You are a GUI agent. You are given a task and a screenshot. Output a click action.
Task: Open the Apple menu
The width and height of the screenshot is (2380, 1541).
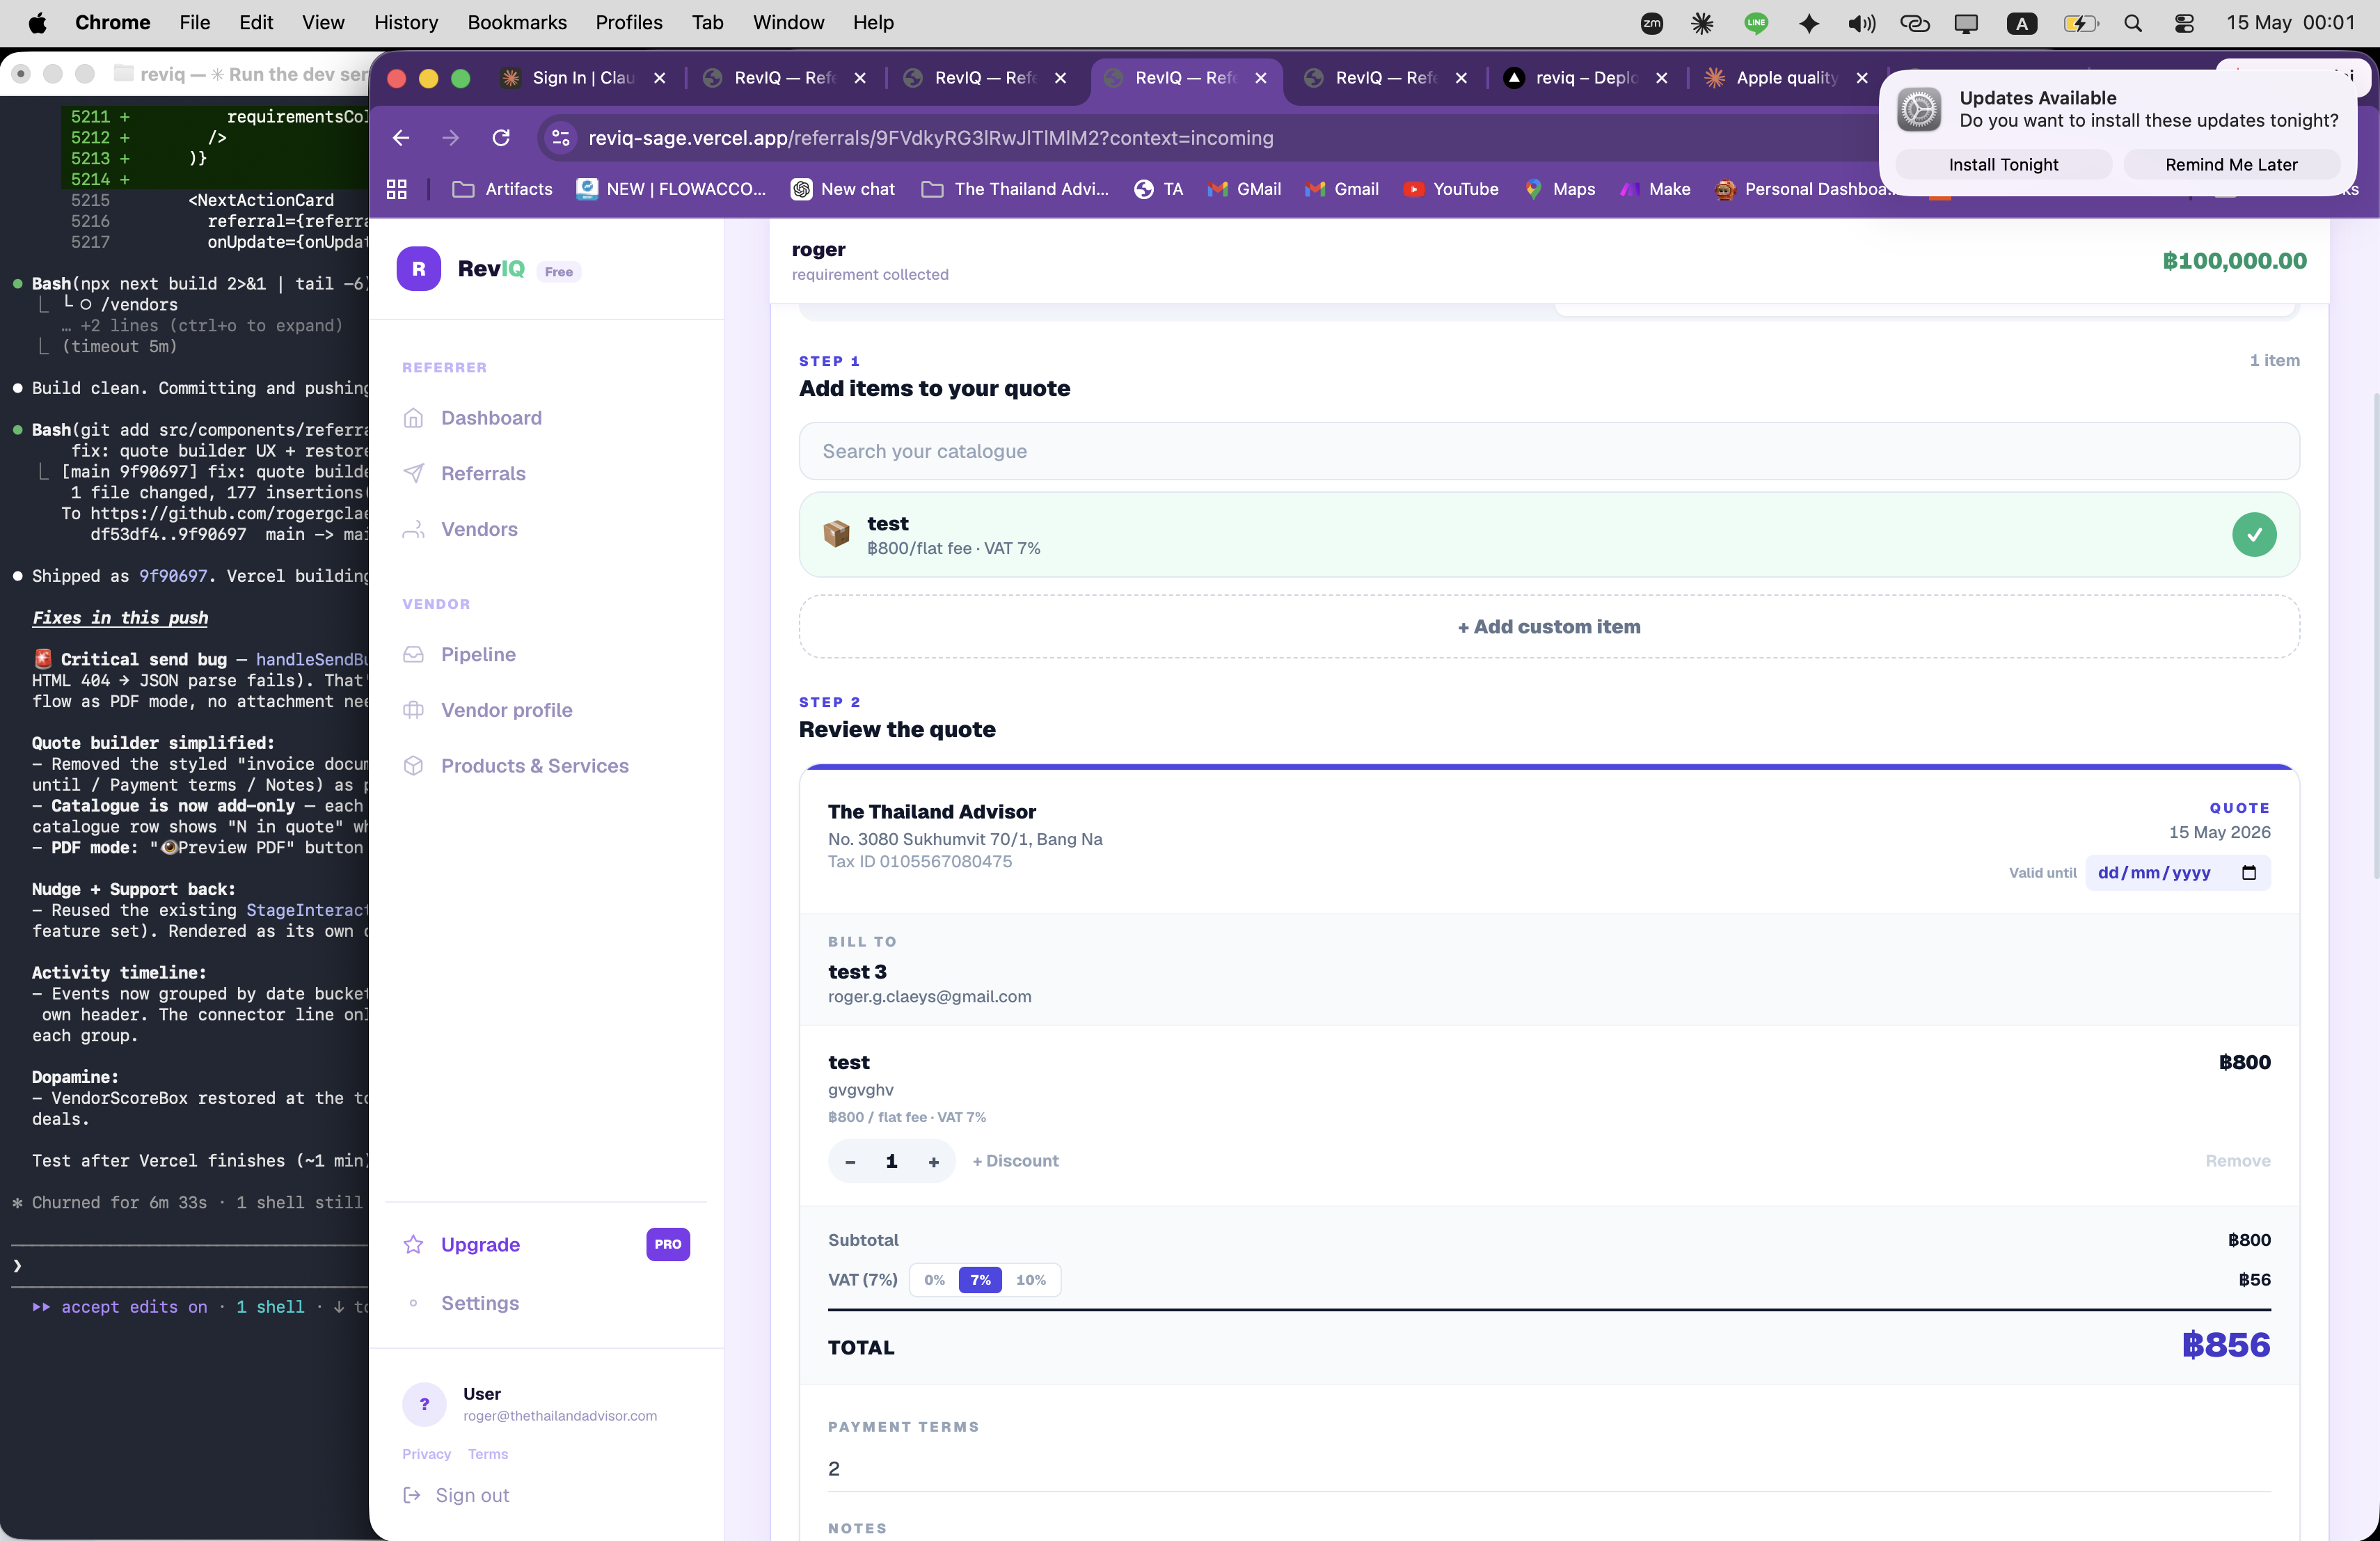coord(37,22)
